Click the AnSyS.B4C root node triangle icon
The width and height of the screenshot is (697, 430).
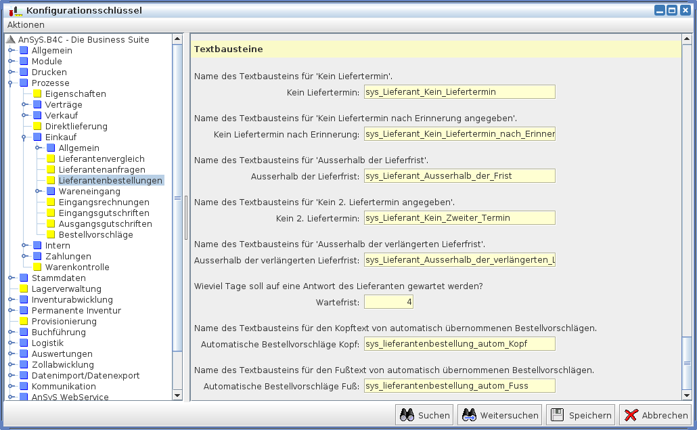click(x=11, y=40)
